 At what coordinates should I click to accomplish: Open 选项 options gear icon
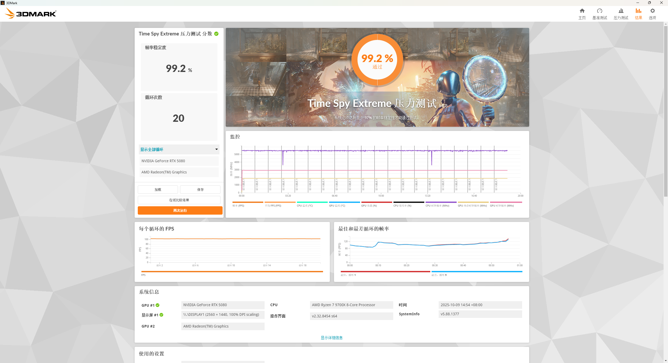point(652,11)
